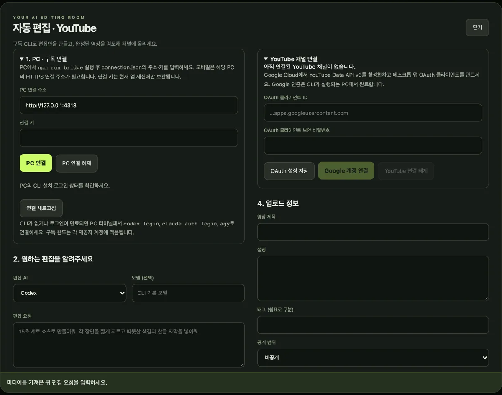Click the YouTube 연결 해제 button

pos(406,171)
